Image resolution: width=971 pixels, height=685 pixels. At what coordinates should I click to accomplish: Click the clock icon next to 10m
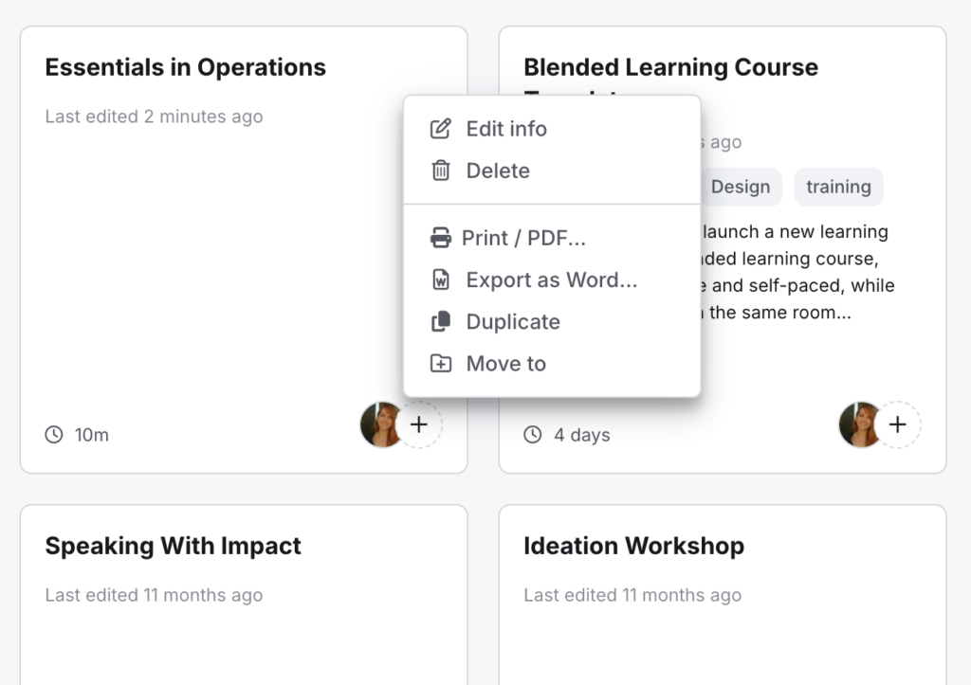pyautogui.click(x=54, y=434)
